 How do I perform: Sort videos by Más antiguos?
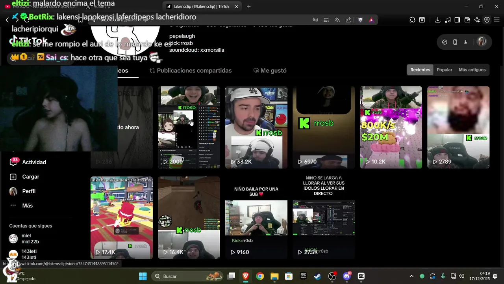[x=472, y=70]
